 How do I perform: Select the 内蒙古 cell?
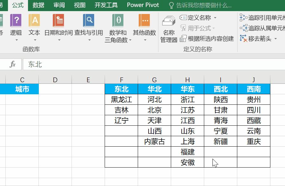(155, 141)
